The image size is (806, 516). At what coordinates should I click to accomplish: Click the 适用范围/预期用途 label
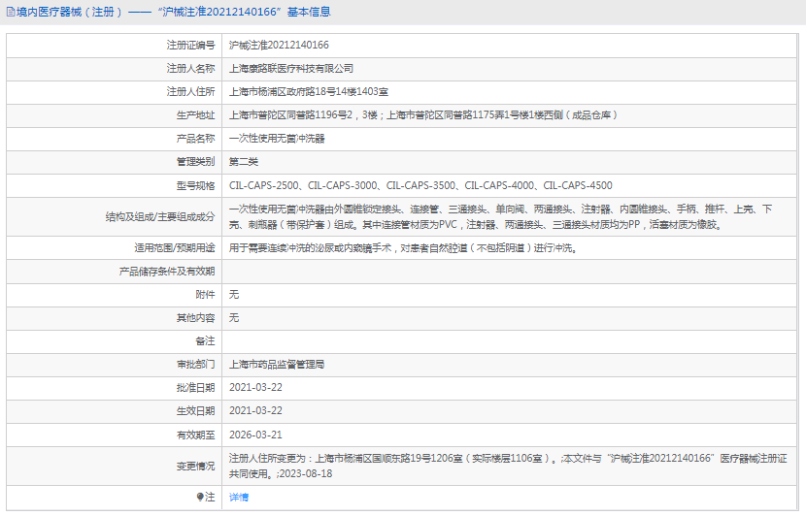pyautogui.click(x=174, y=248)
